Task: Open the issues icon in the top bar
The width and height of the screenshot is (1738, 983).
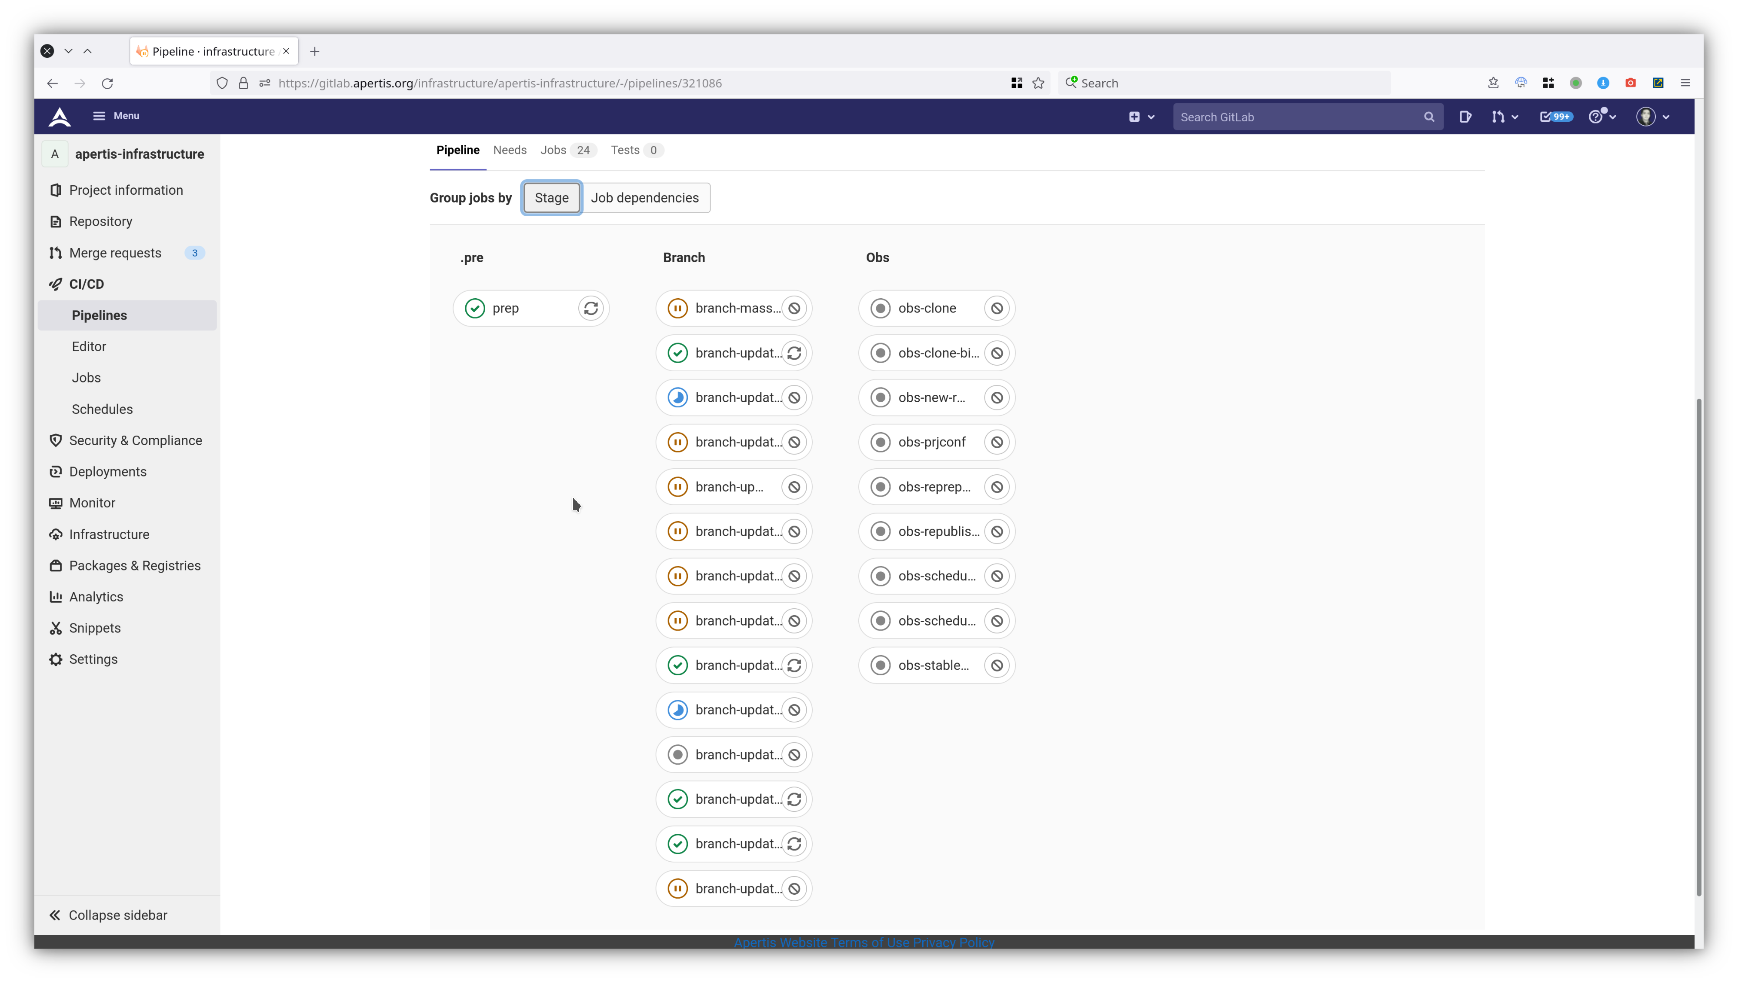Action: pyautogui.click(x=1464, y=117)
